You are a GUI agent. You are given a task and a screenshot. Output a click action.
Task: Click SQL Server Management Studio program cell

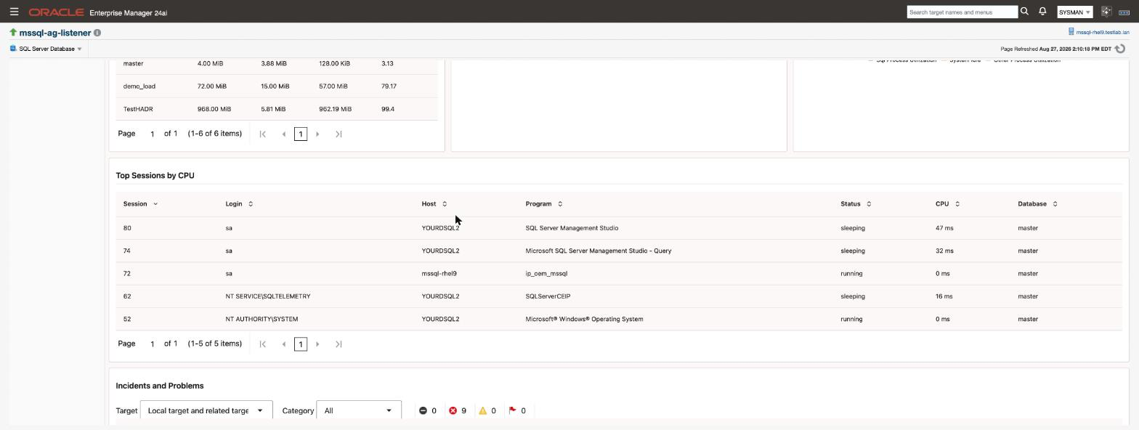coord(572,228)
